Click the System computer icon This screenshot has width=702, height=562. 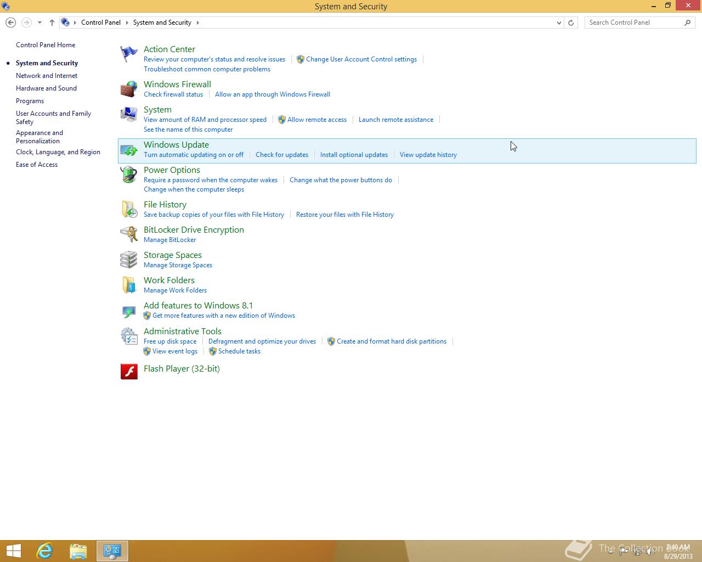(x=129, y=114)
